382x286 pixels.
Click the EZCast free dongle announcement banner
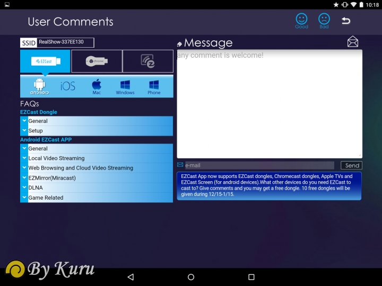point(269,186)
